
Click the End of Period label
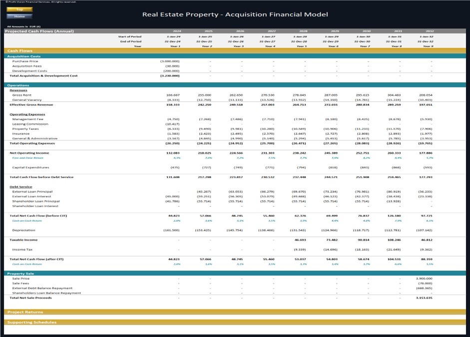(131, 41)
